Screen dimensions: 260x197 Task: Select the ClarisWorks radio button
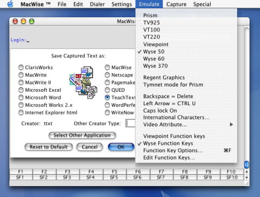[21, 67]
